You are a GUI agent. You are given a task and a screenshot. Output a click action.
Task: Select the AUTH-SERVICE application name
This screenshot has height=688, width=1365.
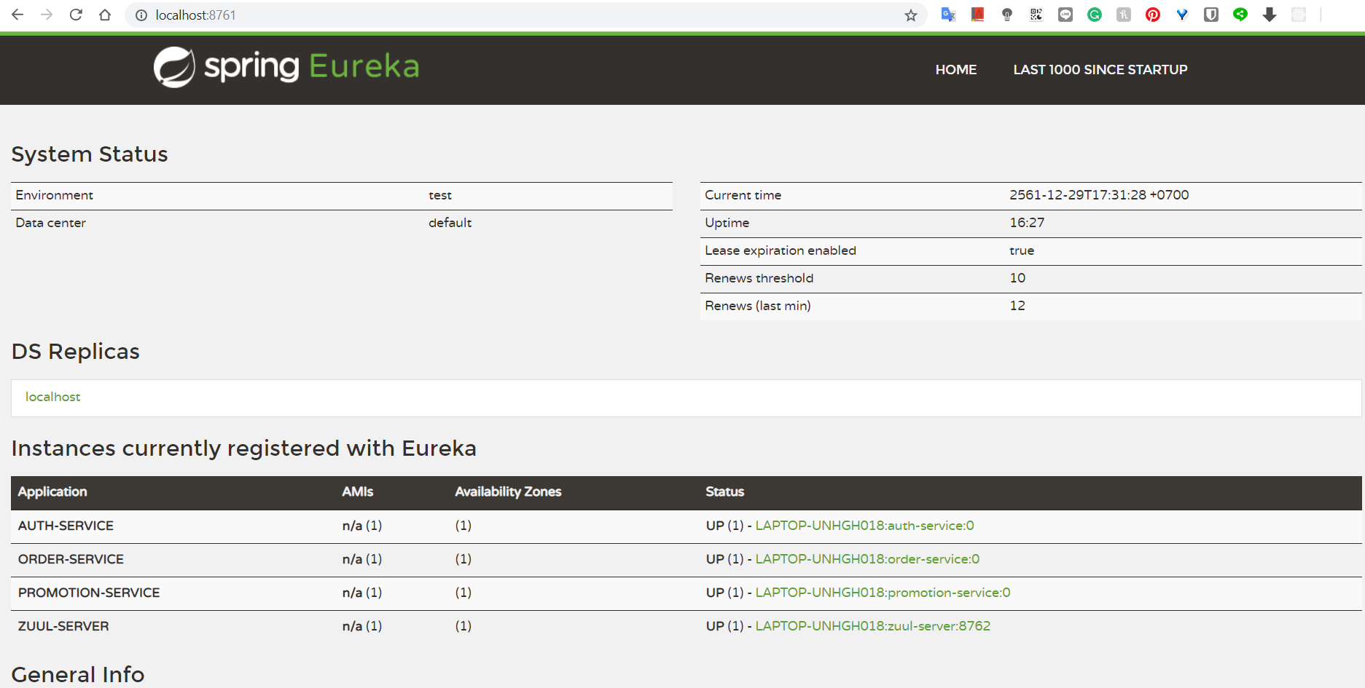pos(66,526)
